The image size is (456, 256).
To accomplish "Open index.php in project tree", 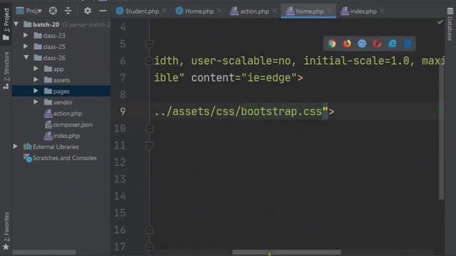I will (x=61, y=136).
